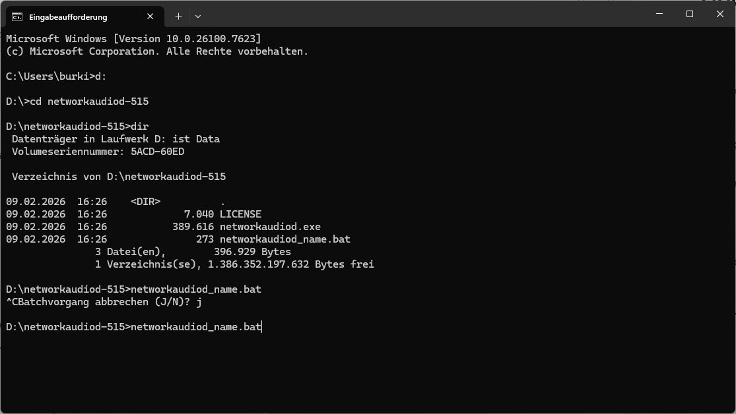Viewport: 736px width, 414px height.
Task: Maximize the terminal window
Action: pyautogui.click(x=690, y=14)
